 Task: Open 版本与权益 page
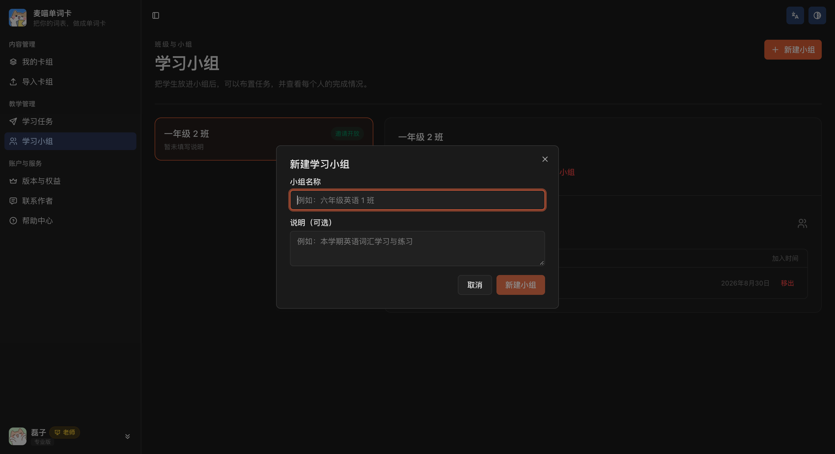coord(70,181)
